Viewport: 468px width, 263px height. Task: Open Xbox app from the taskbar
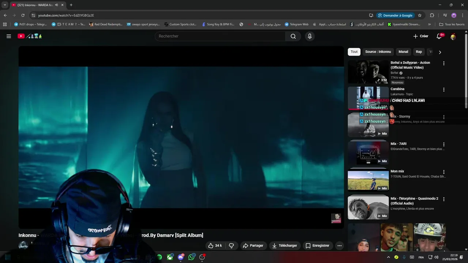(170, 257)
